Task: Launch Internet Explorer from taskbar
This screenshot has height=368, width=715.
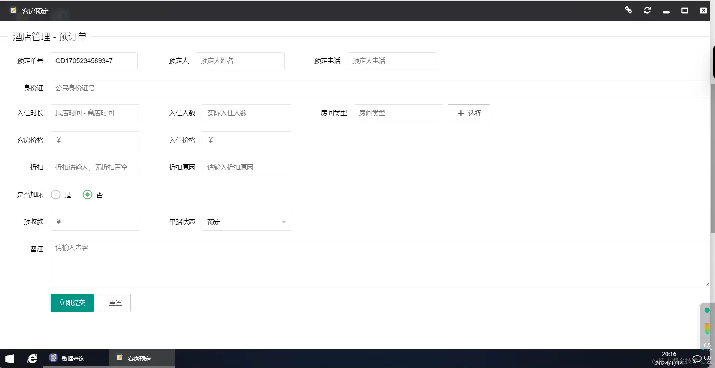Action: pos(32,359)
